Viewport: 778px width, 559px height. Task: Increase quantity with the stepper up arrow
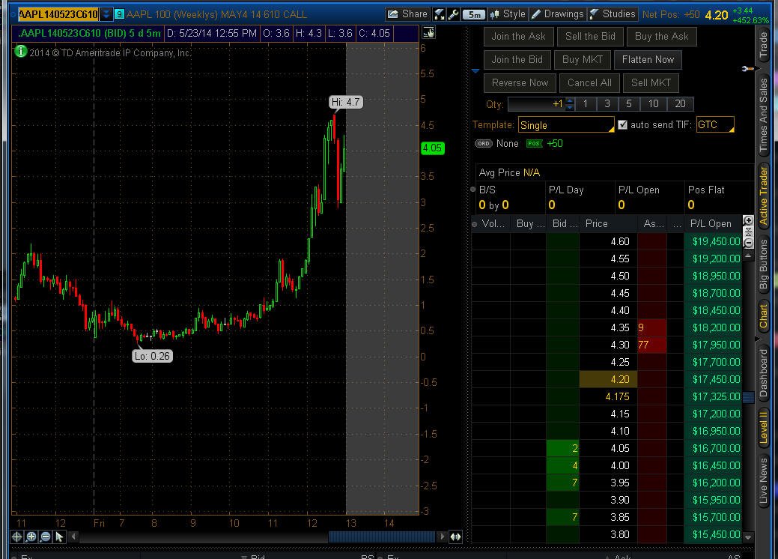click(570, 100)
